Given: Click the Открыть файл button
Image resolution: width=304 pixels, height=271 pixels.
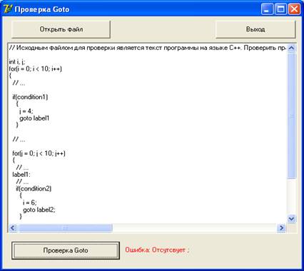Looking at the screenshot, I should pyautogui.click(x=61, y=29).
